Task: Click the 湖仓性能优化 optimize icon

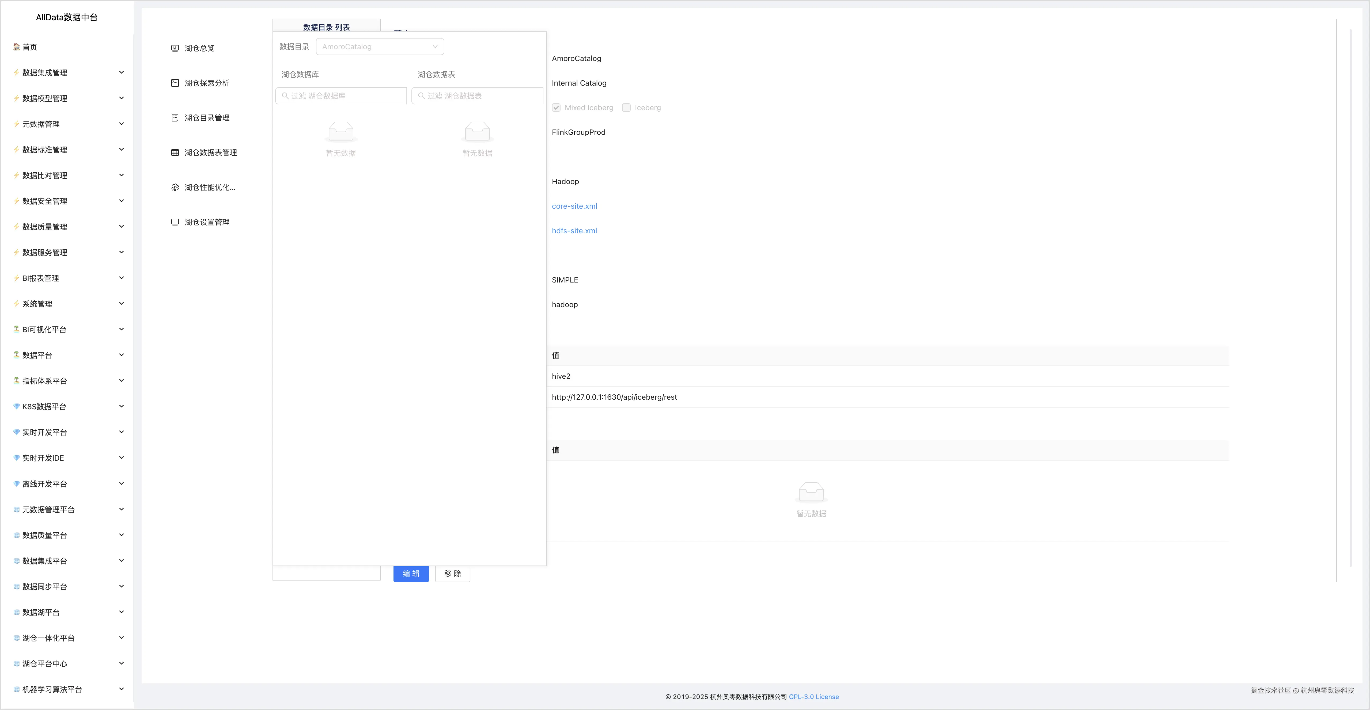Action: (175, 188)
